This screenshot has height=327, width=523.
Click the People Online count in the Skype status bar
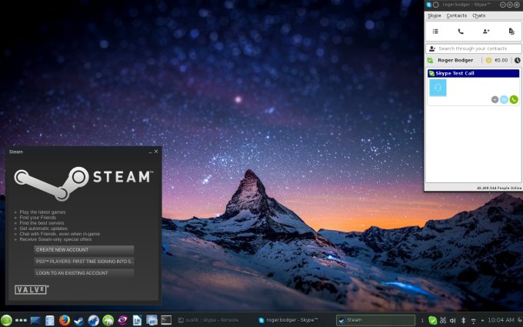pos(498,189)
